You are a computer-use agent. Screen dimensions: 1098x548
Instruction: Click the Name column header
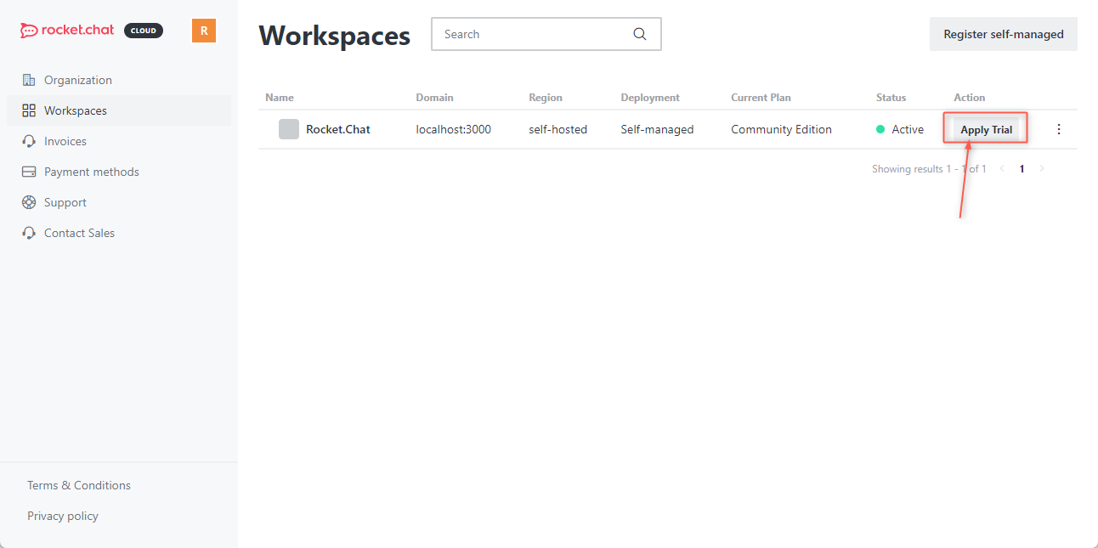280,98
